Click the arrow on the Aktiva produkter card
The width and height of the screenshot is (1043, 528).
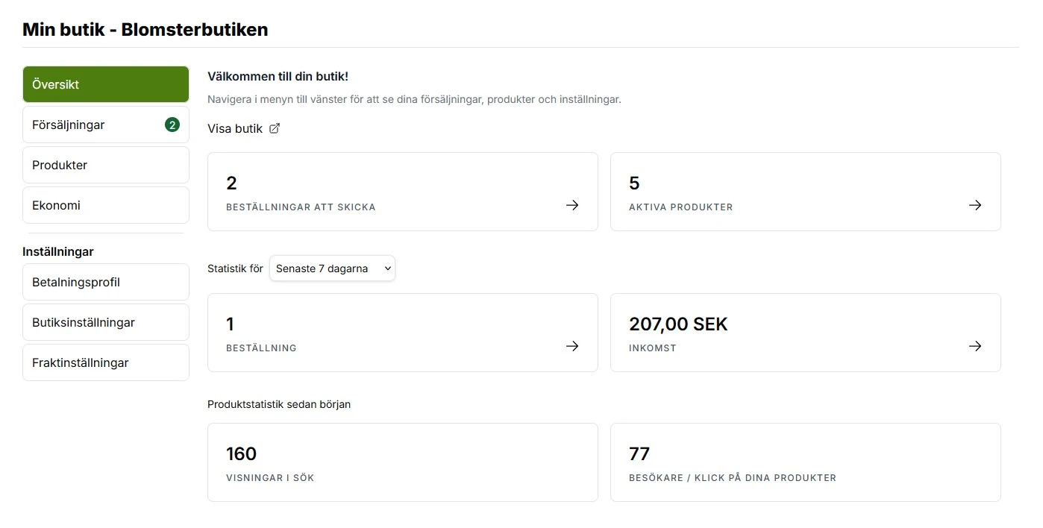pos(975,205)
